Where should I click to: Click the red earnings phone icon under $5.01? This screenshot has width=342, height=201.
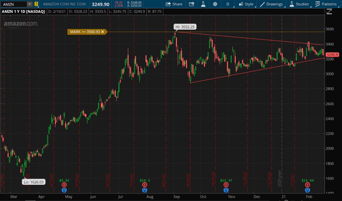click(64, 185)
